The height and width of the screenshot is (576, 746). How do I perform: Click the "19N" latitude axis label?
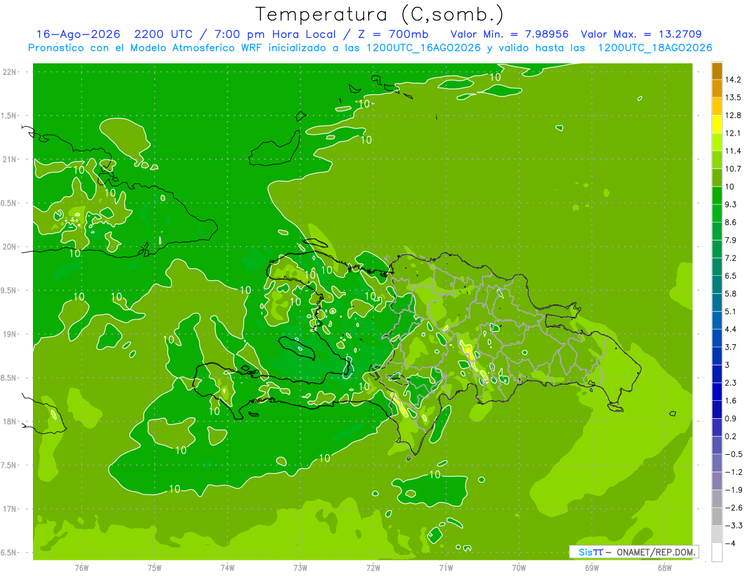point(11,334)
